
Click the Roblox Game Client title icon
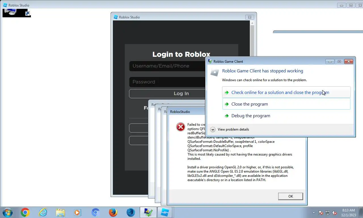(210, 61)
